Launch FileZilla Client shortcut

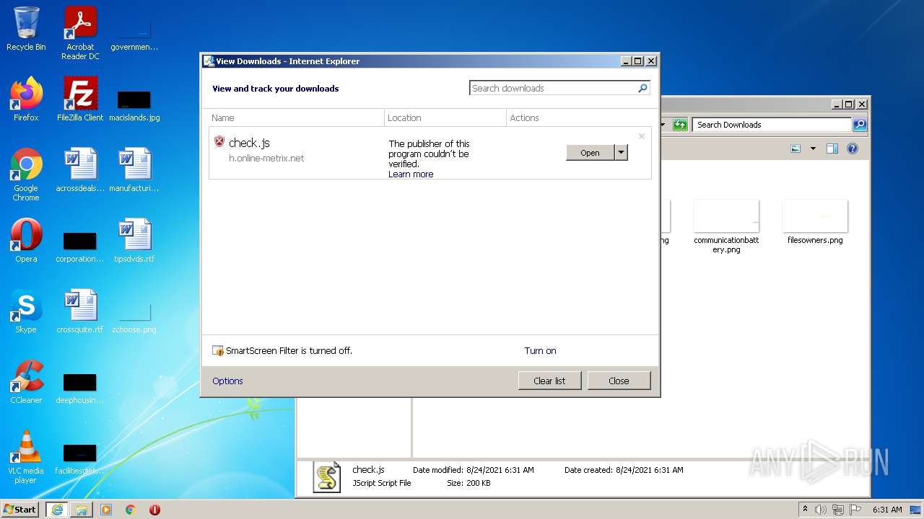pos(80,99)
